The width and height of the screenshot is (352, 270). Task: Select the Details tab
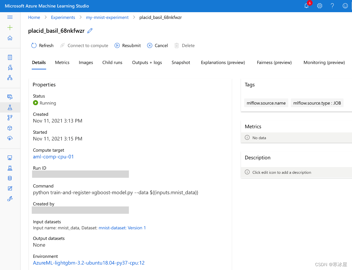(x=39, y=63)
